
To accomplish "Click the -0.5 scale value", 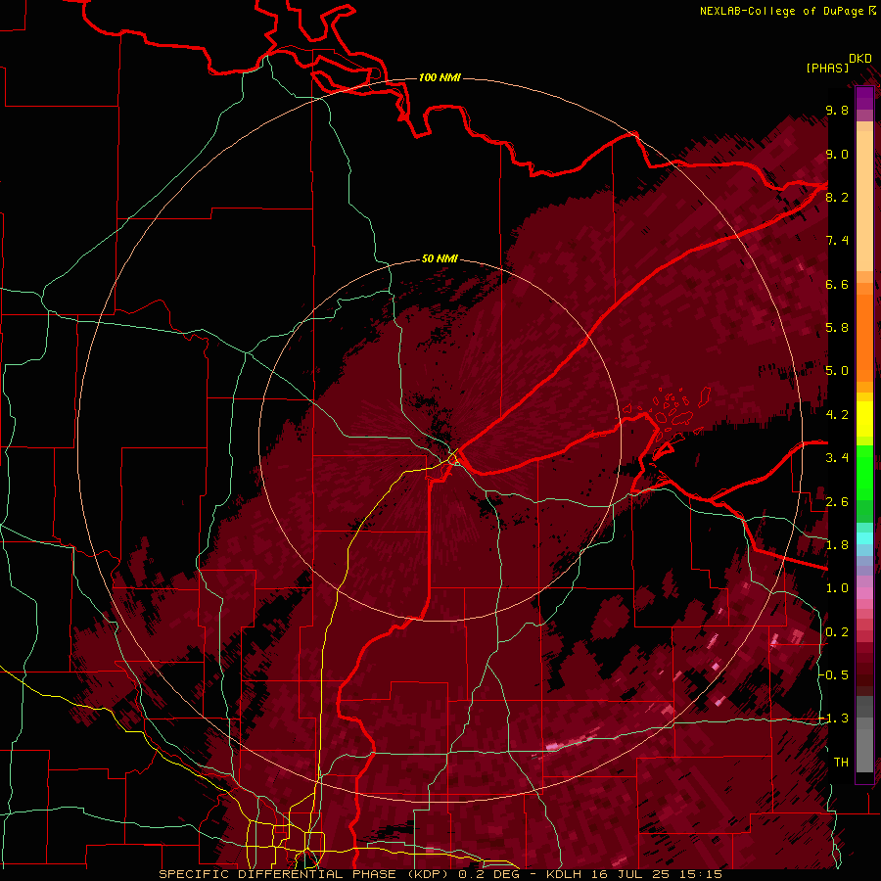I will pyautogui.click(x=834, y=675).
